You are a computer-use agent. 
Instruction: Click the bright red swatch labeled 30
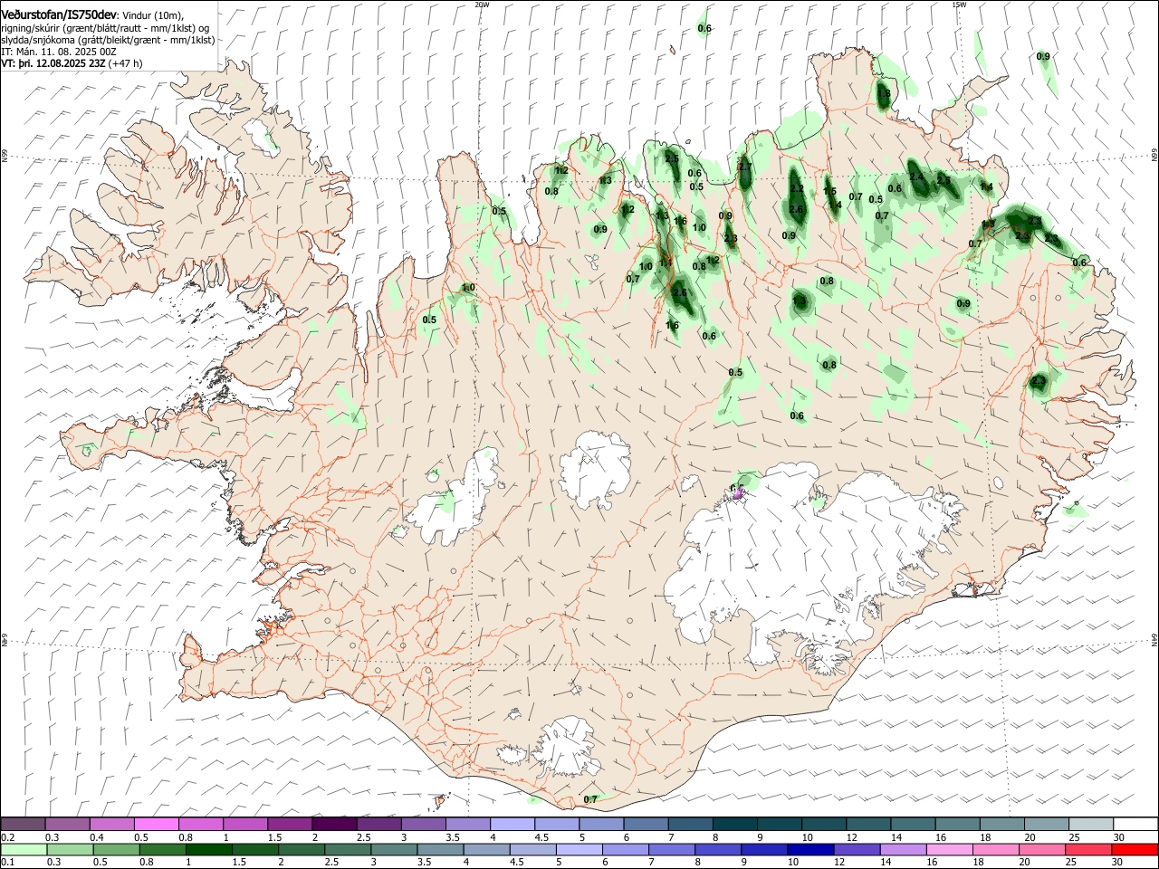point(1135,849)
